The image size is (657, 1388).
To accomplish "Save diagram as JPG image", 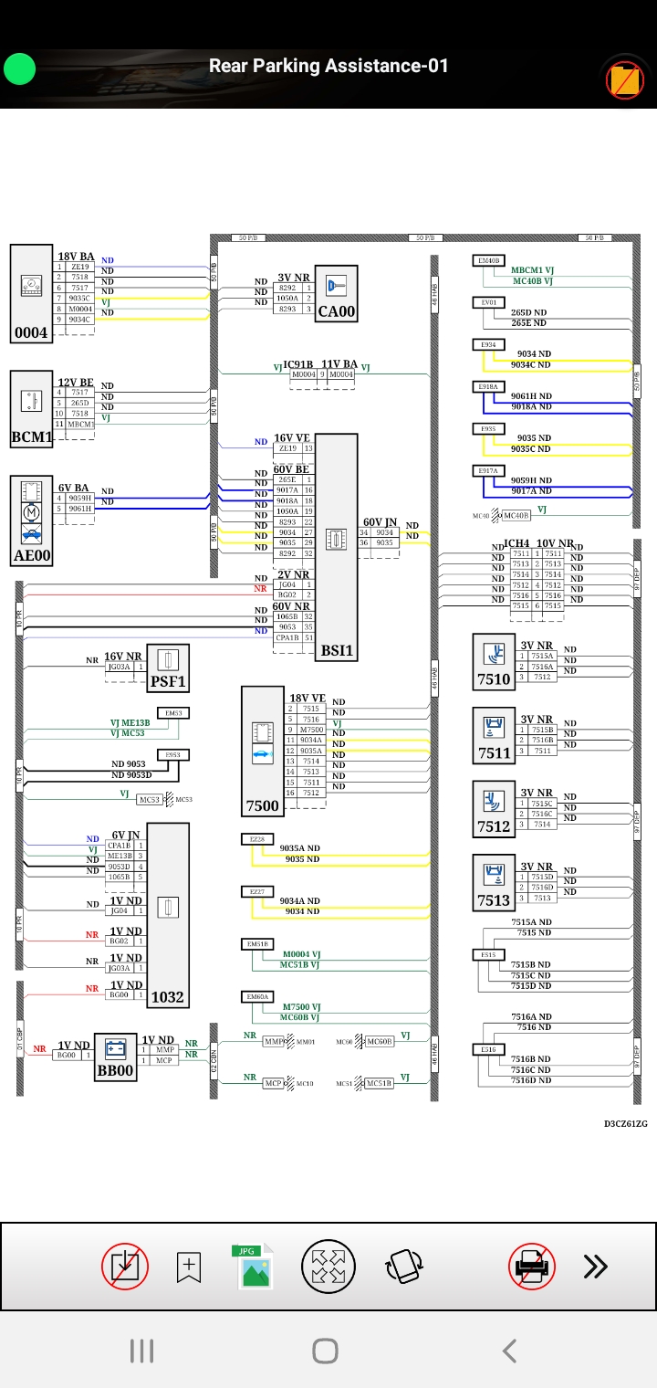I will pos(255,1267).
